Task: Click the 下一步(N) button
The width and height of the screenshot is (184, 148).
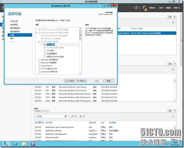Action: (x=81, y=81)
